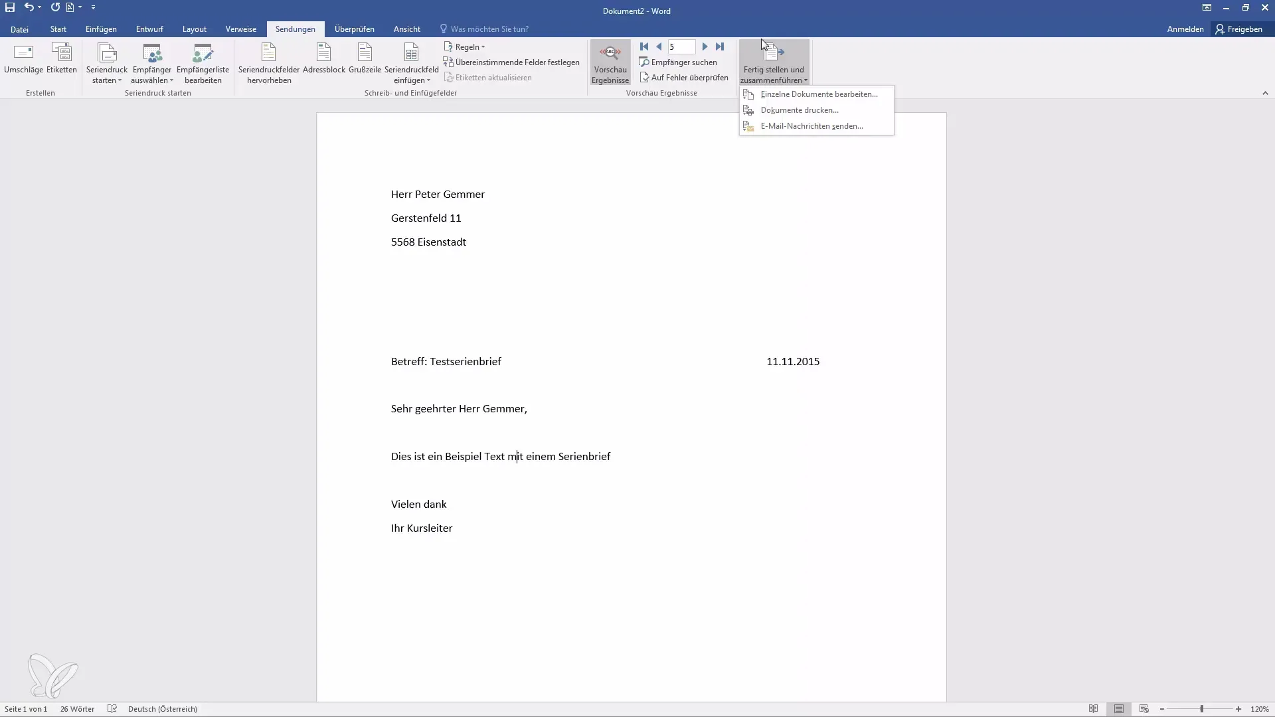This screenshot has height=717, width=1275.
Task: Open the Umschläge envelope tool
Action: tap(23, 59)
